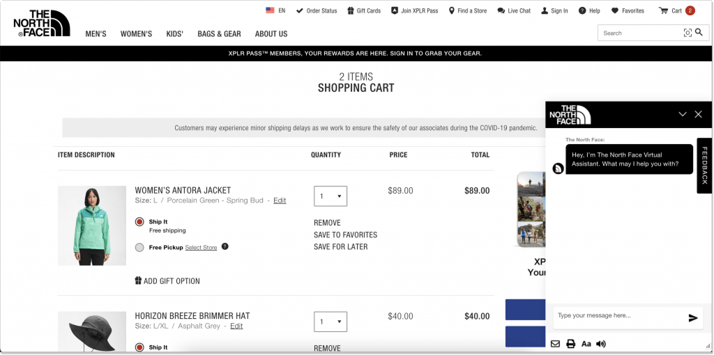This screenshot has width=714, height=355.
Task: Click the magnifying glass search icon
Action: pyautogui.click(x=699, y=33)
